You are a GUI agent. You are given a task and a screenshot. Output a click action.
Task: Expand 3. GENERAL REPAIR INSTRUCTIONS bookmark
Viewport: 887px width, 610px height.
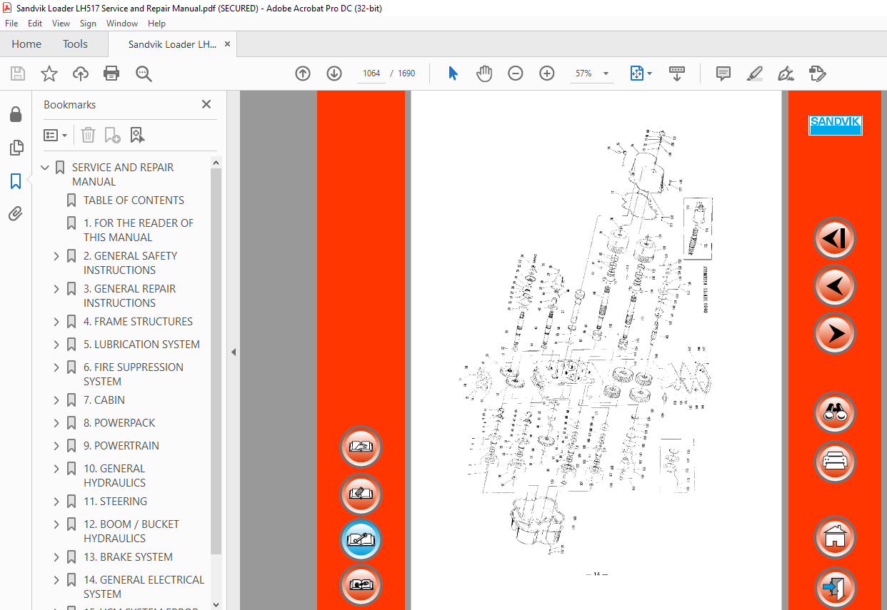tap(57, 289)
